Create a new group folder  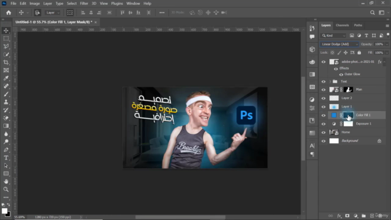pos(364,216)
